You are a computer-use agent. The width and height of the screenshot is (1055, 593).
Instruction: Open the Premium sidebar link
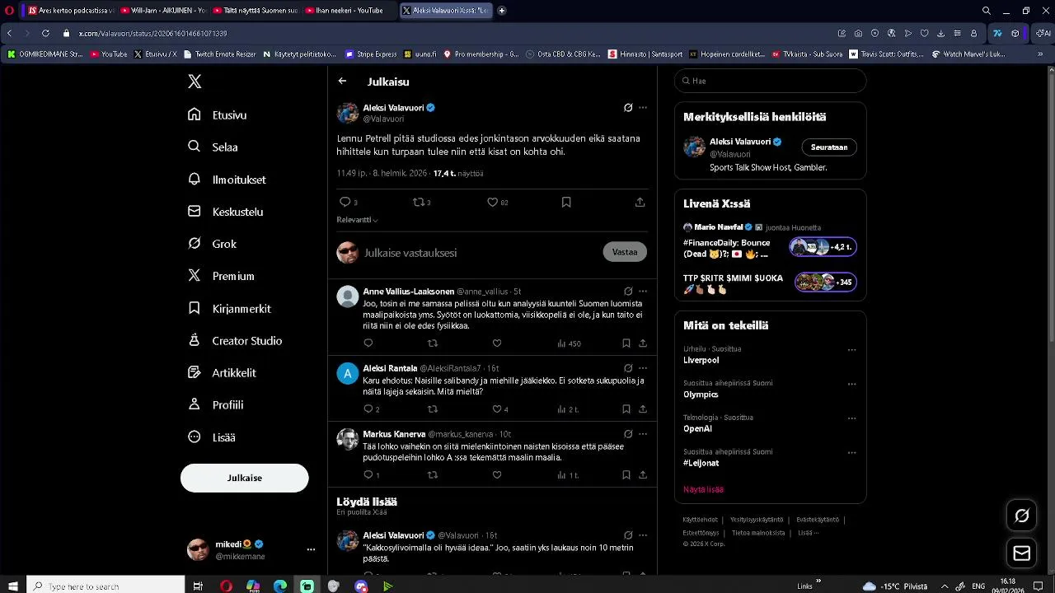pos(223,277)
